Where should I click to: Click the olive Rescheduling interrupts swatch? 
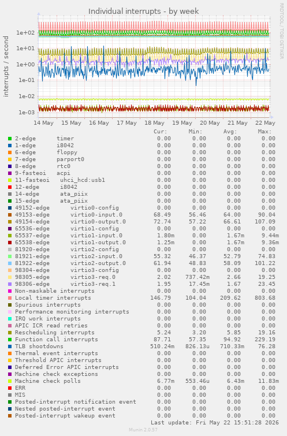click(10, 333)
